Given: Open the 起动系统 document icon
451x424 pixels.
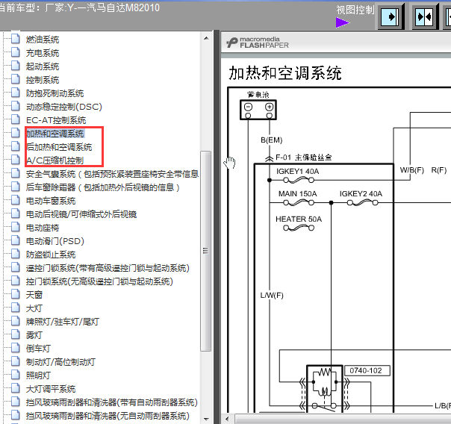Looking at the screenshot, I should pyautogui.click(x=16, y=66).
